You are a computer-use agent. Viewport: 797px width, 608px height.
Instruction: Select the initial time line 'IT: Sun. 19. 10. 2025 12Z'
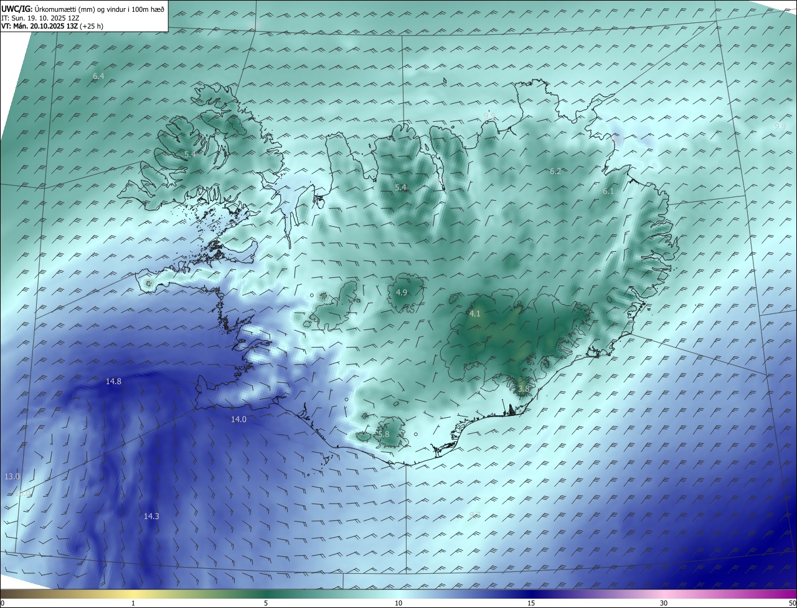(40, 18)
